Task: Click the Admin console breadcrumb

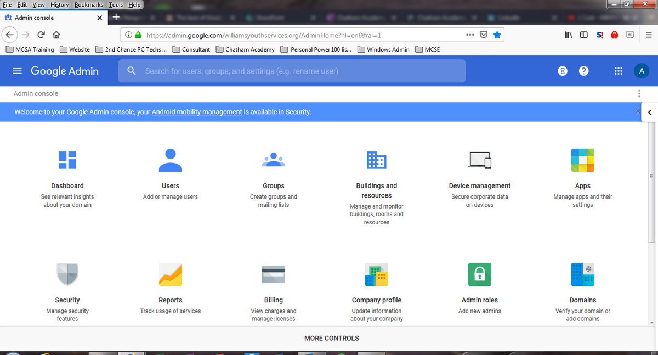Action: 36,94
